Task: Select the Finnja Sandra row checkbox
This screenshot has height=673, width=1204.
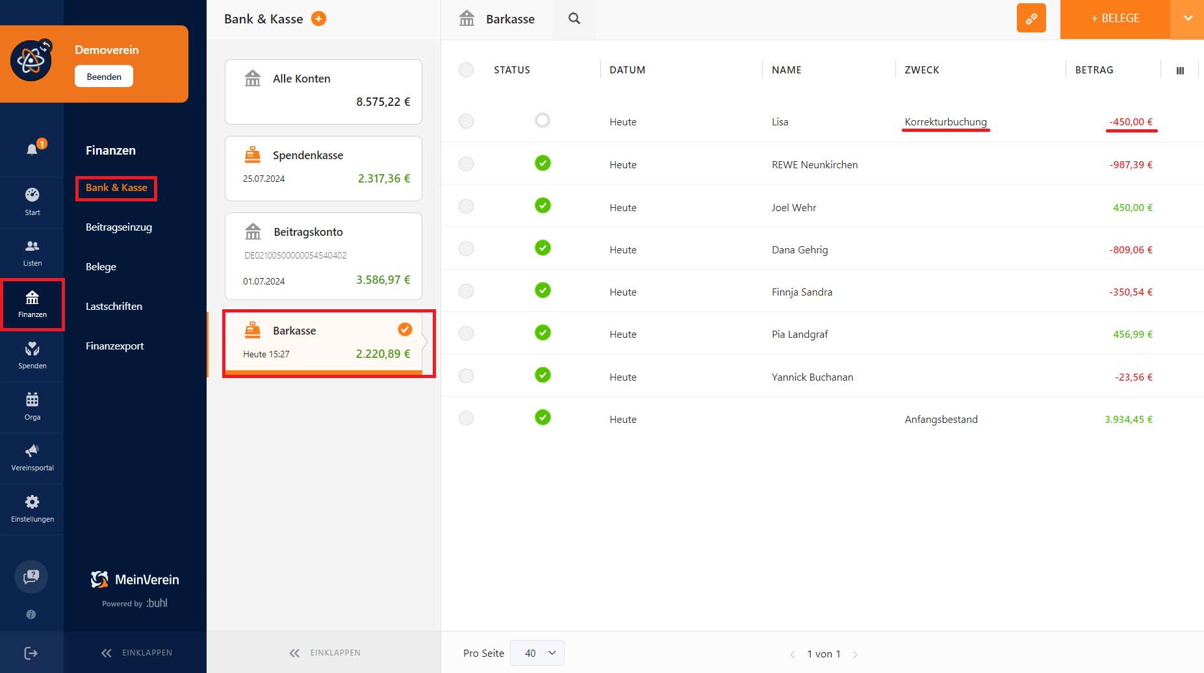Action: [x=466, y=290]
